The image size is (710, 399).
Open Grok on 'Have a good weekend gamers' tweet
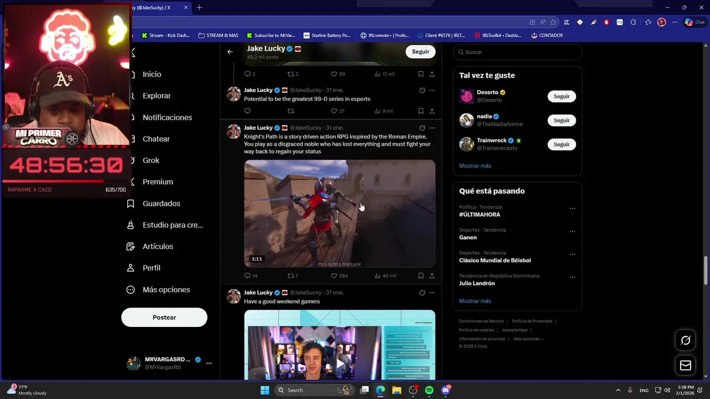[422, 293]
